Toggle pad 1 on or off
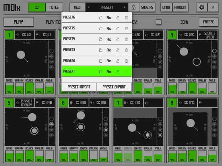This screenshot has width=222, height=166. point(9,35)
